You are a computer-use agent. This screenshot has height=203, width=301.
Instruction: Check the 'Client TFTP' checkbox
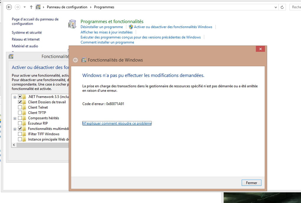(20, 112)
